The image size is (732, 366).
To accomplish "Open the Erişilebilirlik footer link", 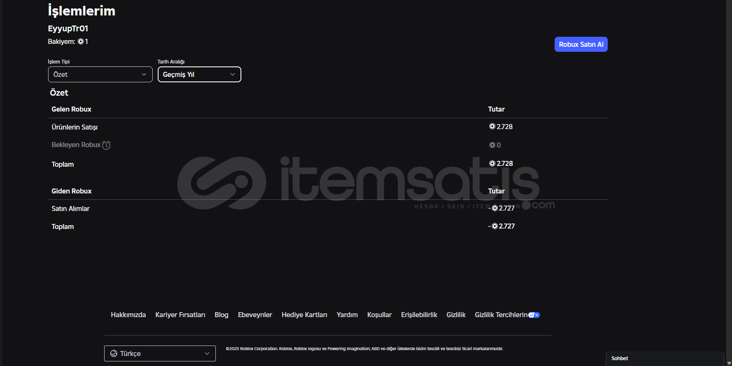I will 419,315.
